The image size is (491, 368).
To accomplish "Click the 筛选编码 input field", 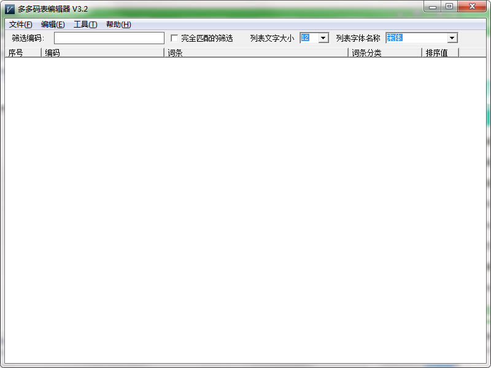I will coord(109,38).
